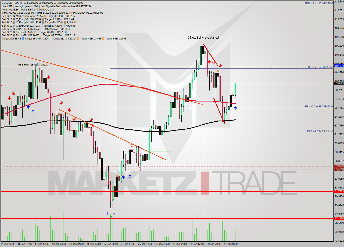Click the 83.9080 price axis label
Screen dimensions: 344x247
click(339, 179)
